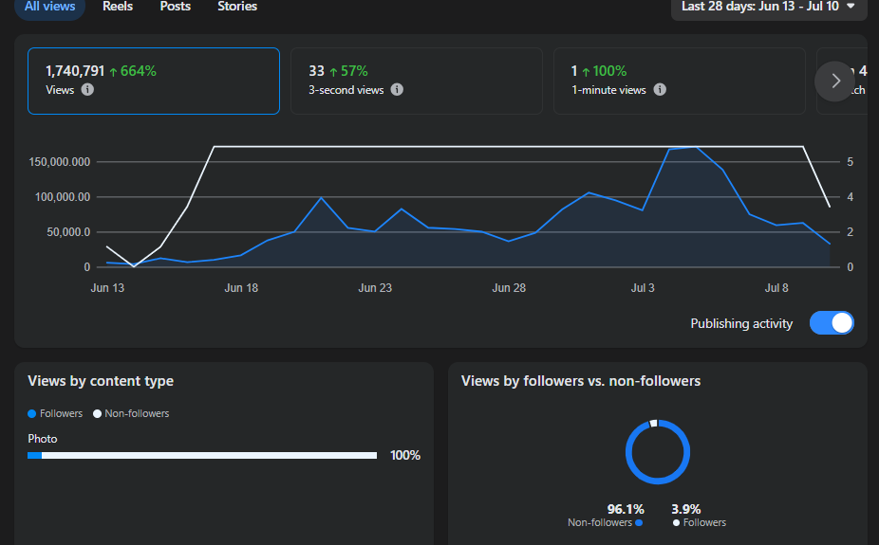Viewport: 879px width, 545px height.
Task: Click the Jun 28 axis label
Action: coord(509,287)
